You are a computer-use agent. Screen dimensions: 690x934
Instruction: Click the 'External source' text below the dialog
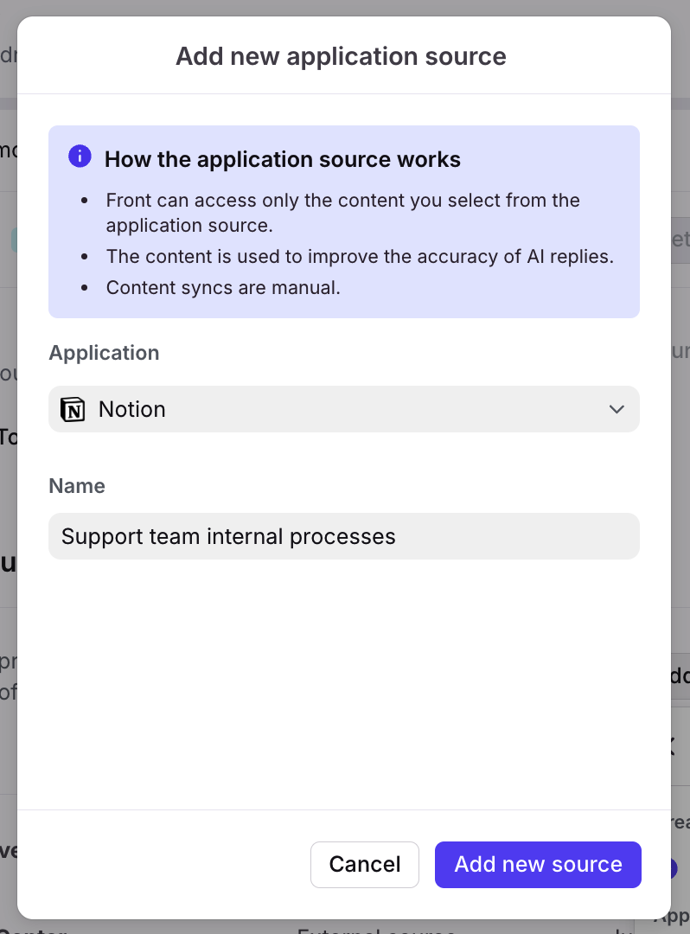tap(376, 931)
